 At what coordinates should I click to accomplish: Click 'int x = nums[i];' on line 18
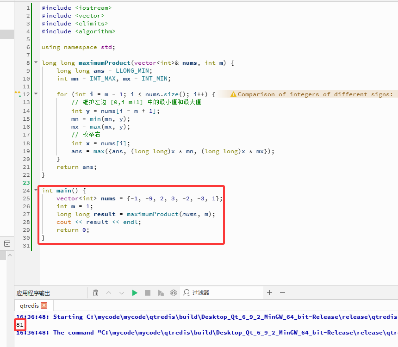pyautogui.click(x=100, y=143)
